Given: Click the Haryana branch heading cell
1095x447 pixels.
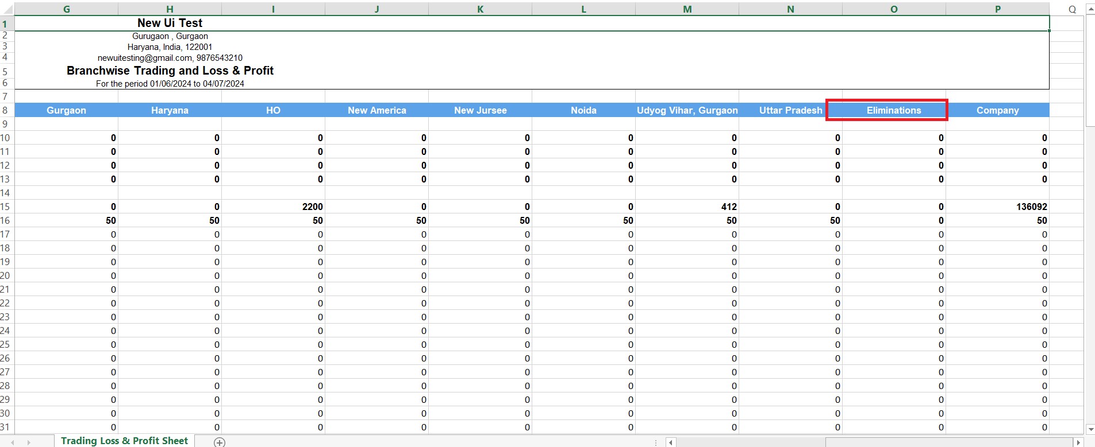Looking at the screenshot, I should [x=170, y=110].
